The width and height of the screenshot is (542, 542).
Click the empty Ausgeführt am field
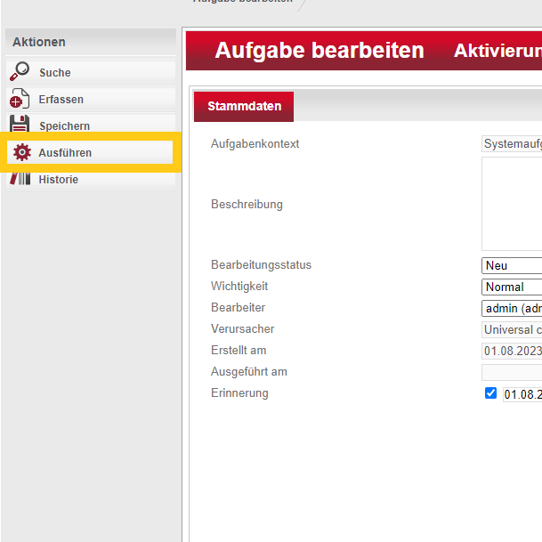pyautogui.click(x=512, y=372)
